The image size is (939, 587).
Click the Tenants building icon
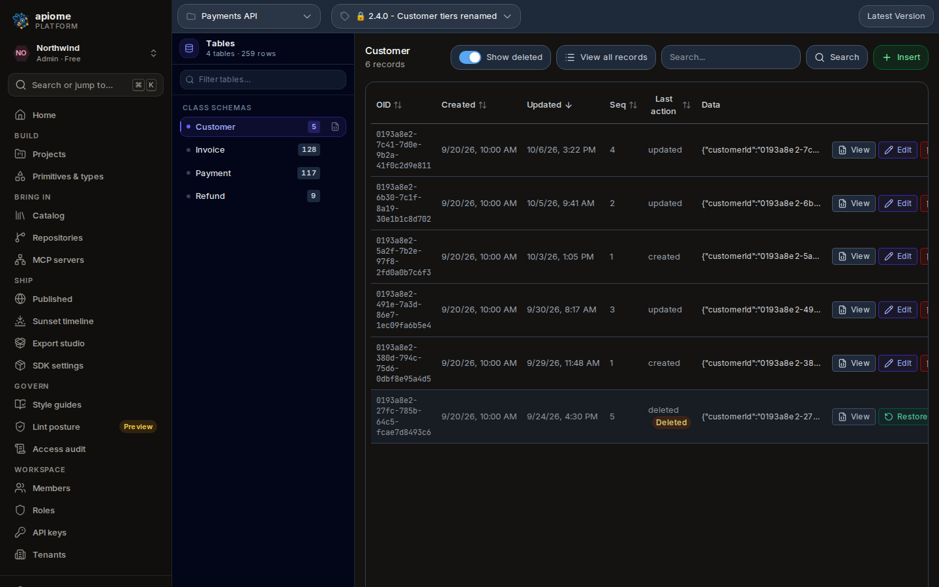pos(20,554)
